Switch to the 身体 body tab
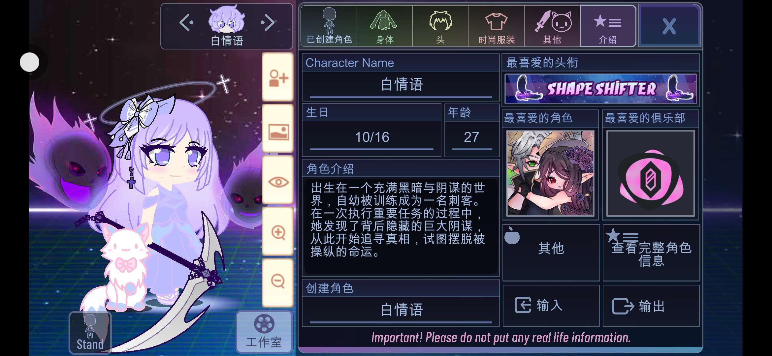The height and width of the screenshot is (356, 772). pyautogui.click(x=385, y=26)
